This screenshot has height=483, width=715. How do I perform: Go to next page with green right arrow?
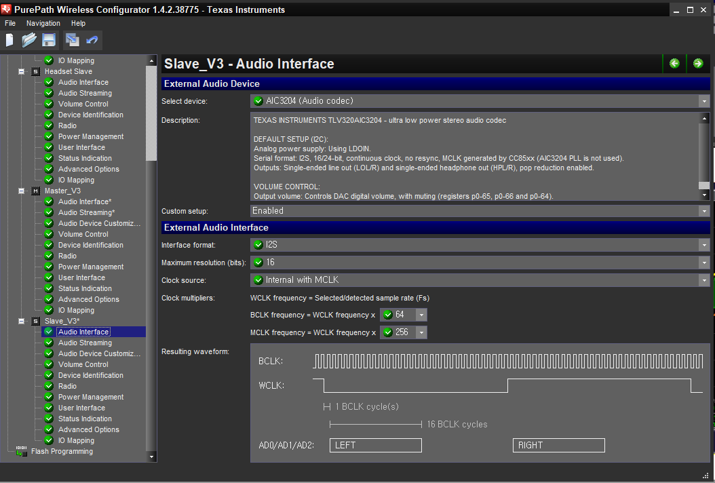pyautogui.click(x=697, y=63)
